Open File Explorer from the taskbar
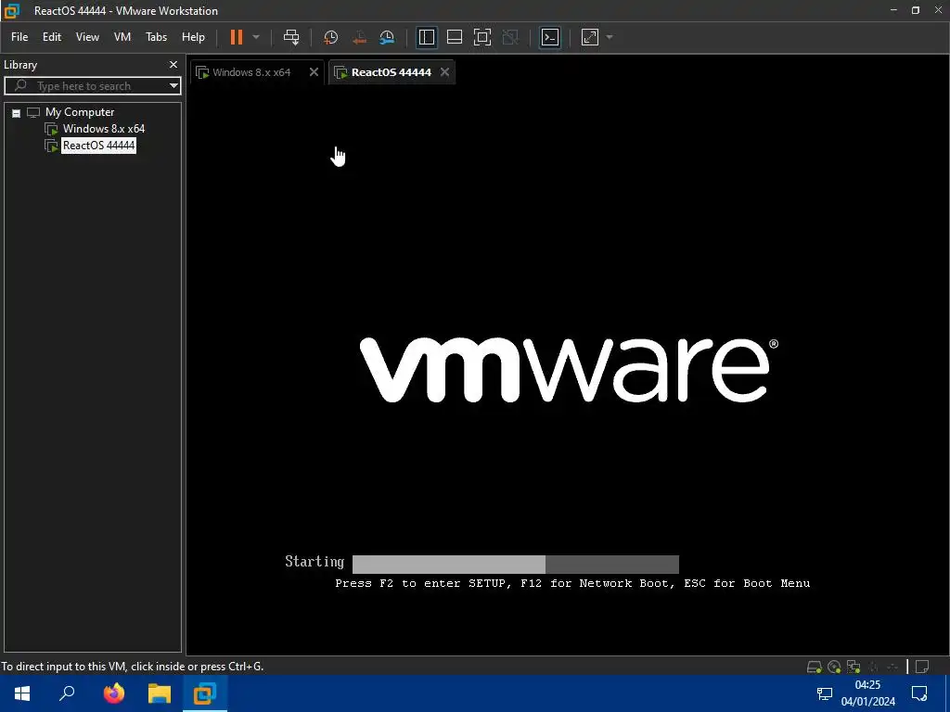 click(x=160, y=693)
